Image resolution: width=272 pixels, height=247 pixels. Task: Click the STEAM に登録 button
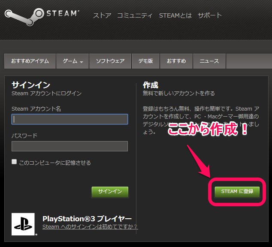point(237,192)
